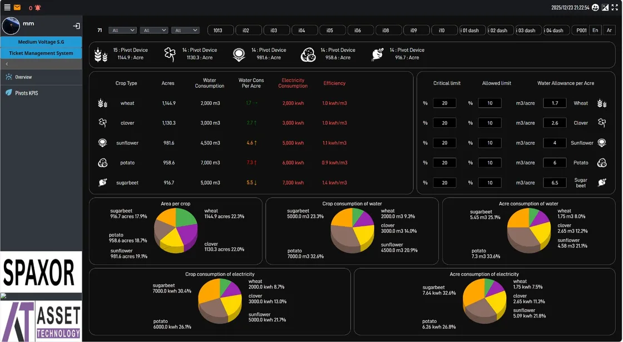Click the theme contrast icon in the top bar

[605, 7]
